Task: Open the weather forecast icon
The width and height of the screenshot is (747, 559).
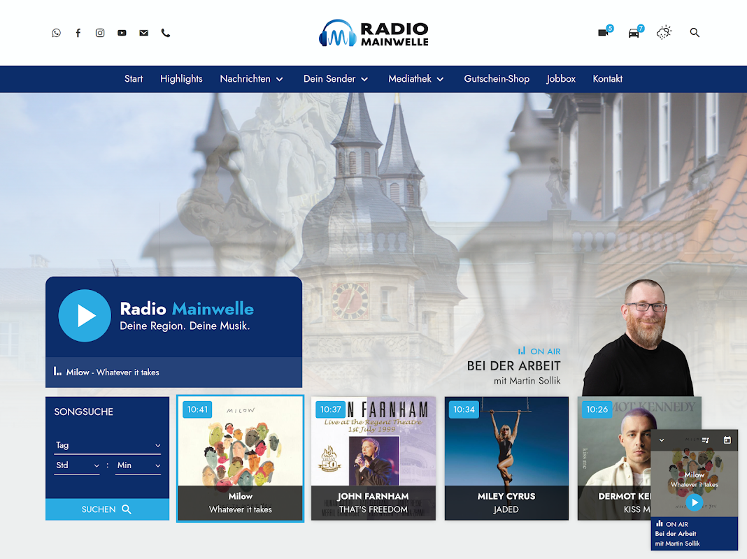Action: point(664,32)
